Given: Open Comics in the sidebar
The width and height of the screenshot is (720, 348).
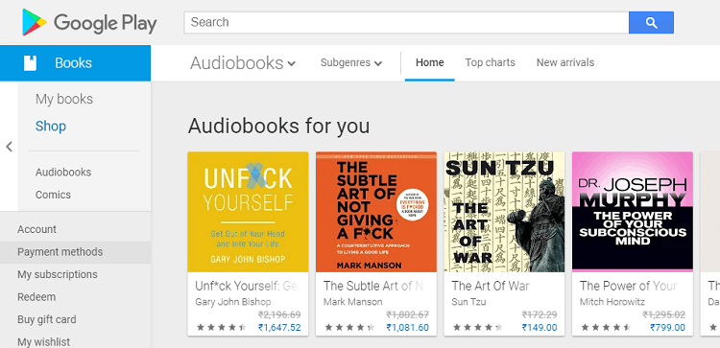Looking at the screenshot, I should click(x=53, y=195).
